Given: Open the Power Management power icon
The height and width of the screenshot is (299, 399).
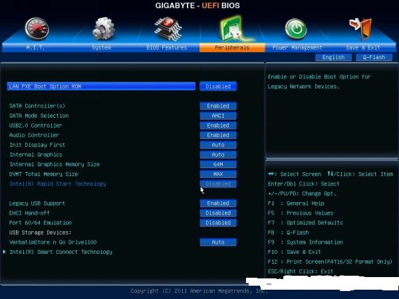Looking at the screenshot, I should pos(295,29).
